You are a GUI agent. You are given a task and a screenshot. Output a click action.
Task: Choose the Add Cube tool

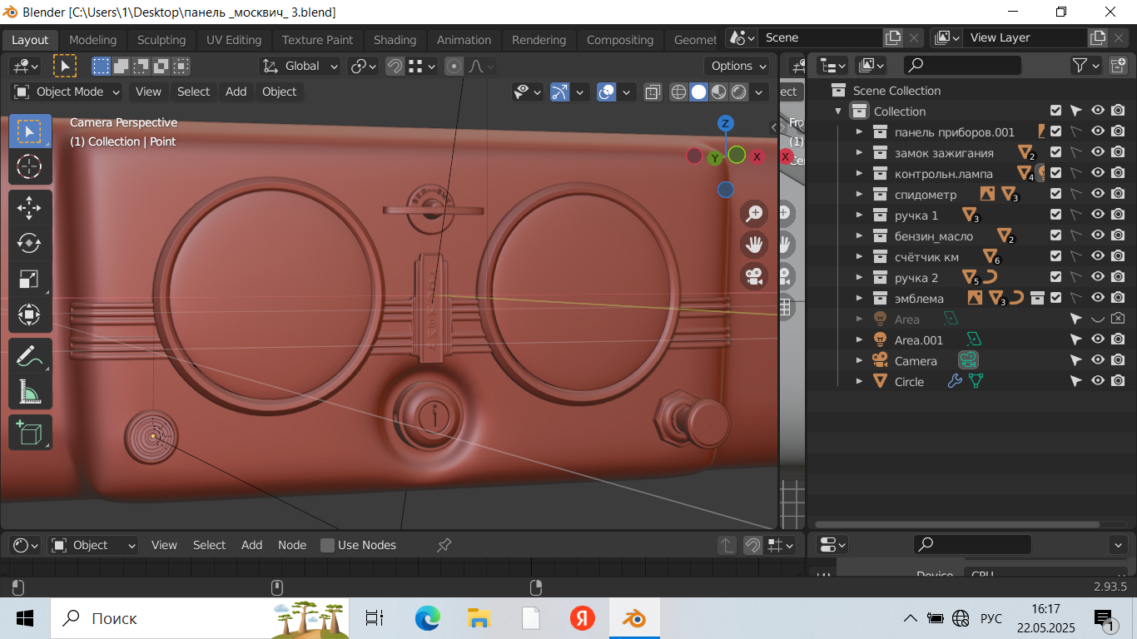pos(29,433)
